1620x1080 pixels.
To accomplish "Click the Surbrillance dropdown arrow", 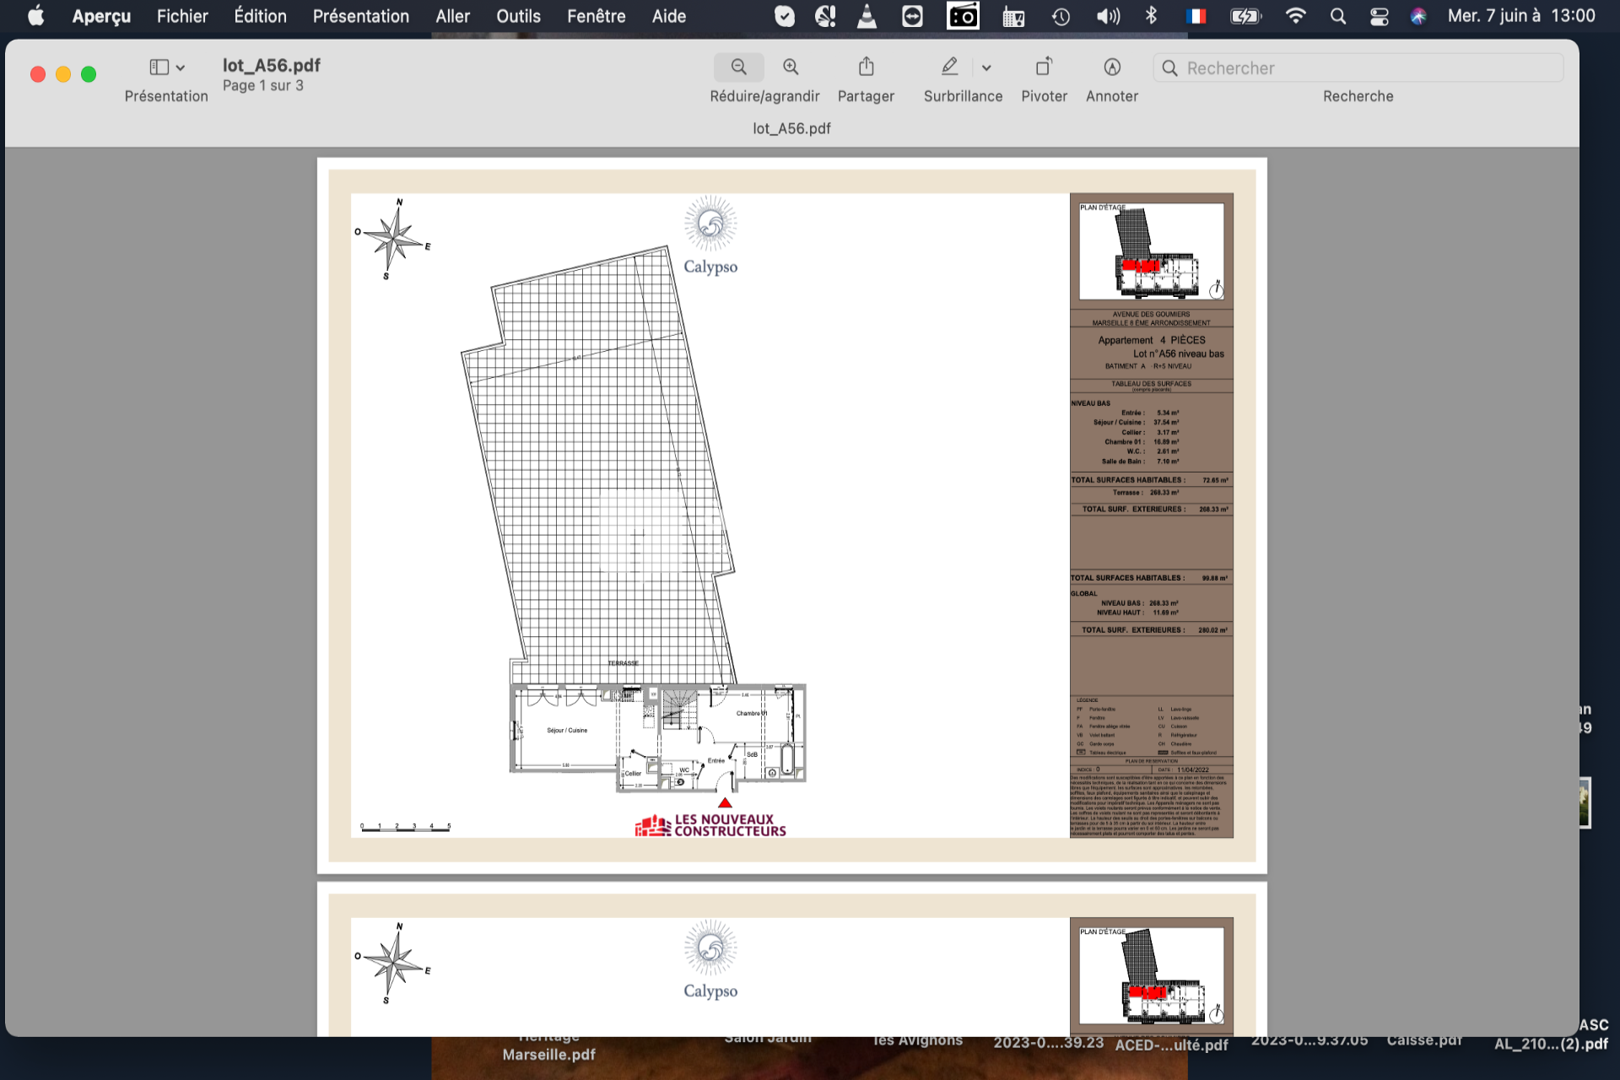I will click(x=986, y=67).
